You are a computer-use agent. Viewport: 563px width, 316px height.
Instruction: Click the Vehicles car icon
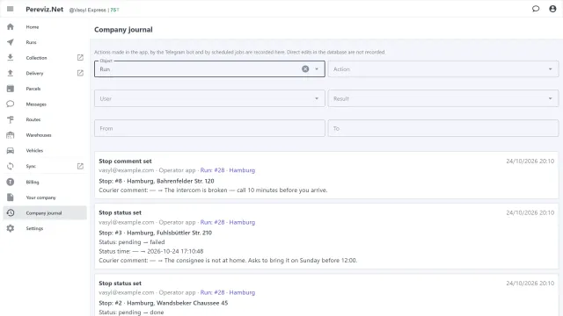11,150
